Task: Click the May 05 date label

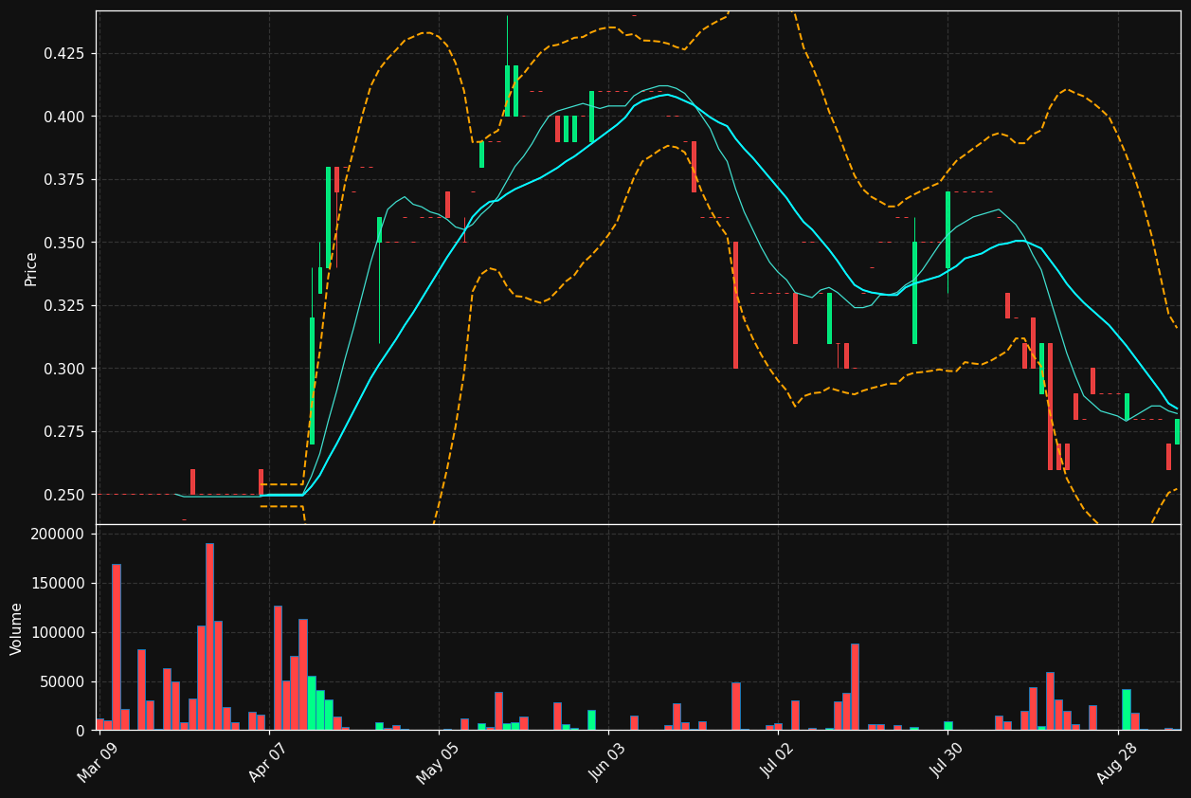Action: pyautogui.click(x=437, y=762)
